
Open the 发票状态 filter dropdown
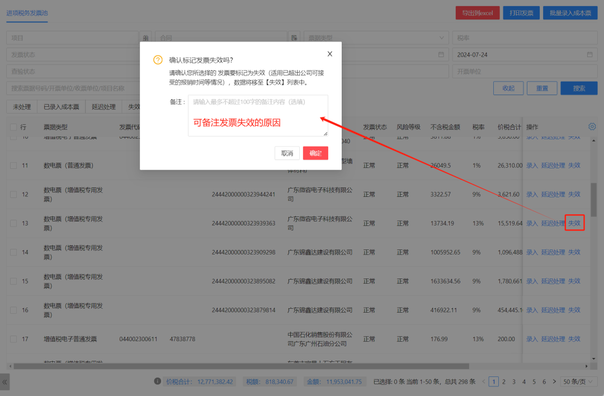(73, 55)
